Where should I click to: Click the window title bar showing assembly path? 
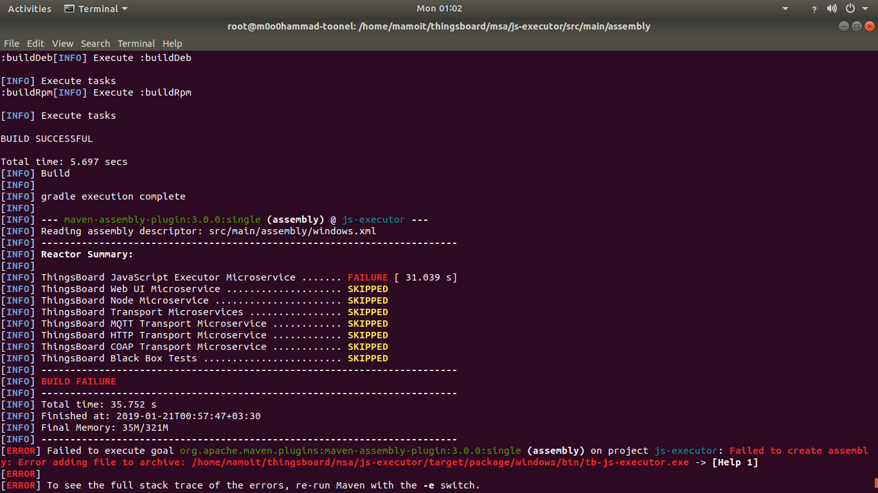tap(439, 26)
